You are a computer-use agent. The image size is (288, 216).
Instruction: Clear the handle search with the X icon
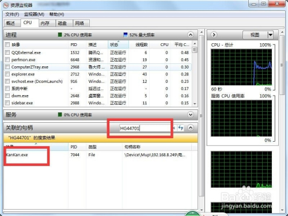(x=174, y=128)
